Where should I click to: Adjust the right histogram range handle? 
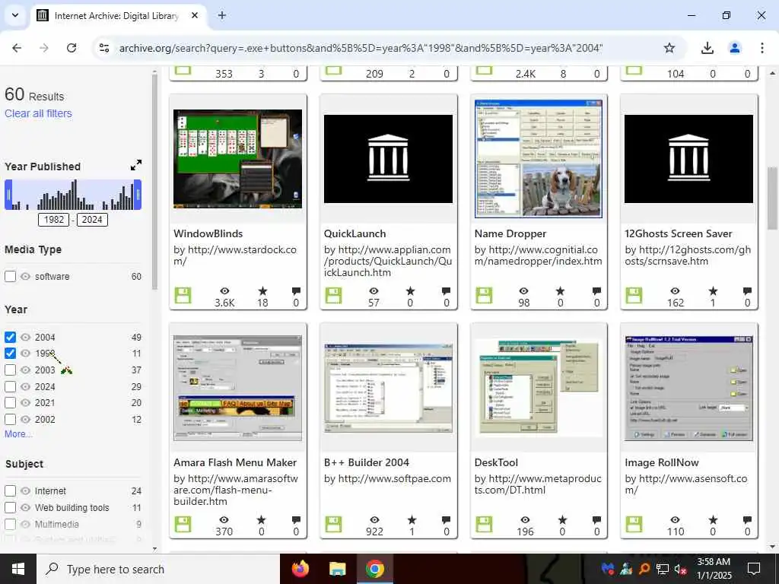tap(138, 195)
